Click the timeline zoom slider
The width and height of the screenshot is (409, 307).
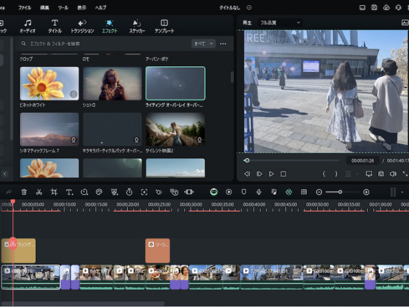tap(340, 192)
